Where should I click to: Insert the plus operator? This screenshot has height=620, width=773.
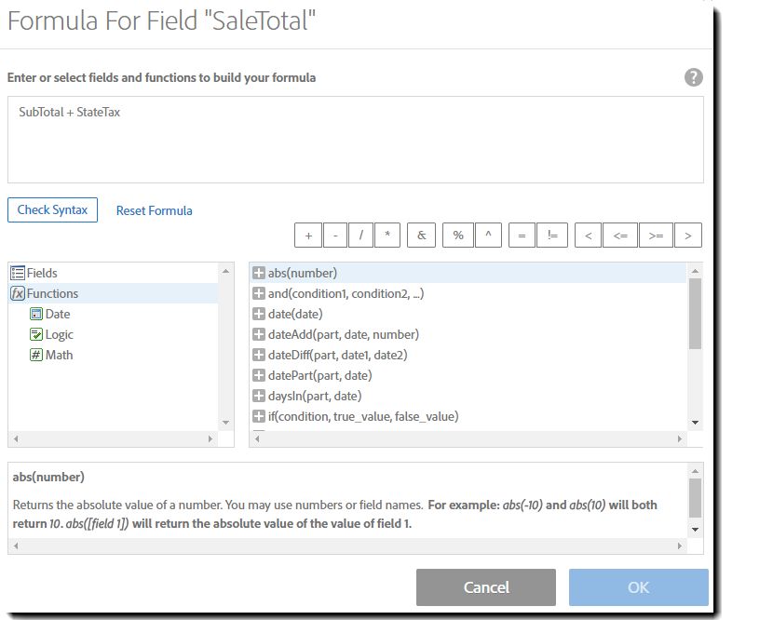point(308,236)
